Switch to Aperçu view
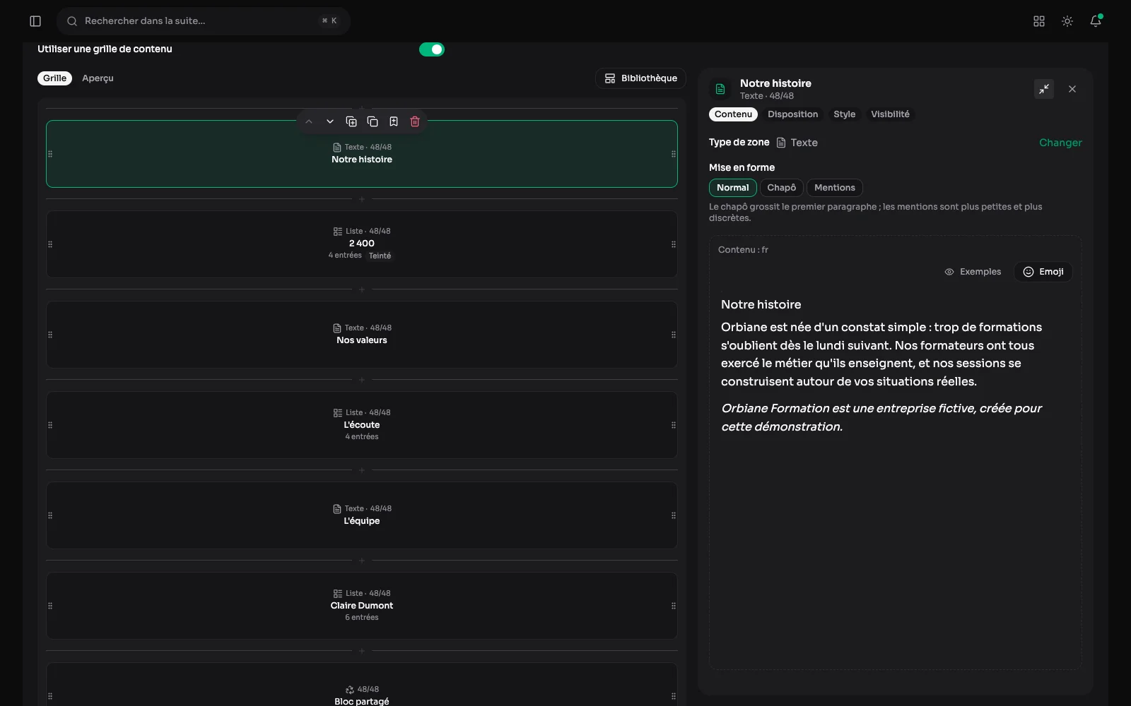The width and height of the screenshot is (1131, 706). (x=98, y=78)
